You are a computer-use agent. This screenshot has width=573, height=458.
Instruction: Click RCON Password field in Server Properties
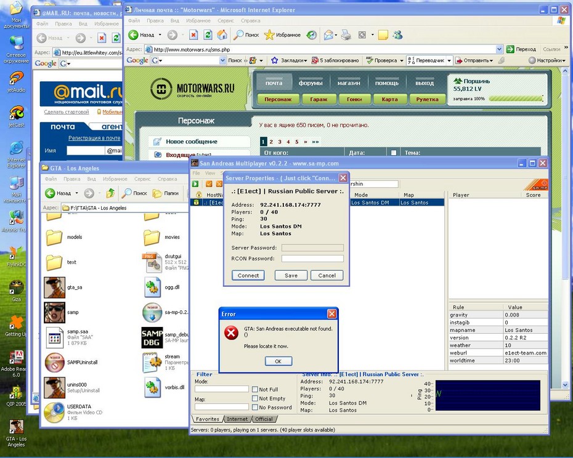(x=312, y=258)
